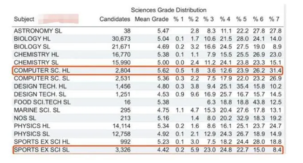
Task: Select the NOS SL row
Action: click(148, 118)
